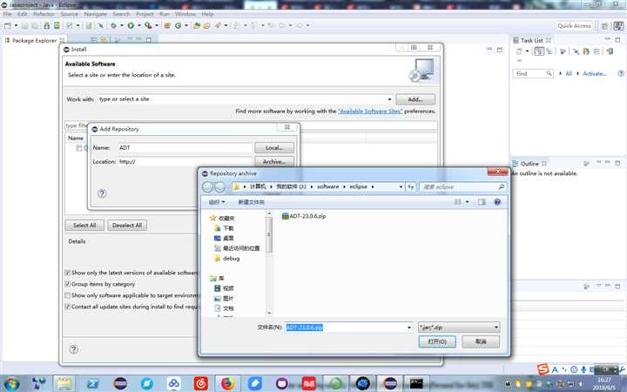Click the back arrow in Repository archive dialog
Image resolution: width=627 pixels, height=392 pixels.
pos(207,186)
